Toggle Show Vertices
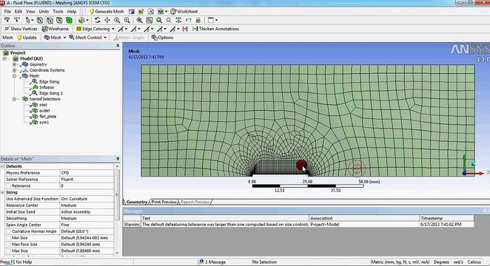Screen dimensions: 490x266 coord(21,29)
